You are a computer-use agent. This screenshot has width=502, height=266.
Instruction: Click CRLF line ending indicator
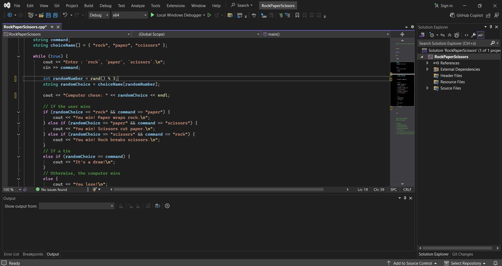[x=407, y=189]
